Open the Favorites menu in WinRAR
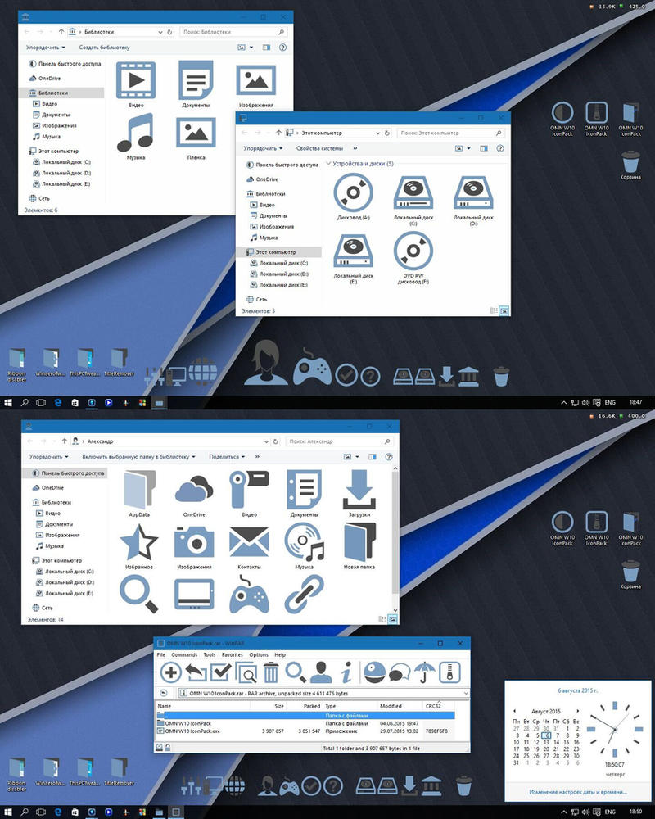655x819 pixels. (x=233, y=655)
